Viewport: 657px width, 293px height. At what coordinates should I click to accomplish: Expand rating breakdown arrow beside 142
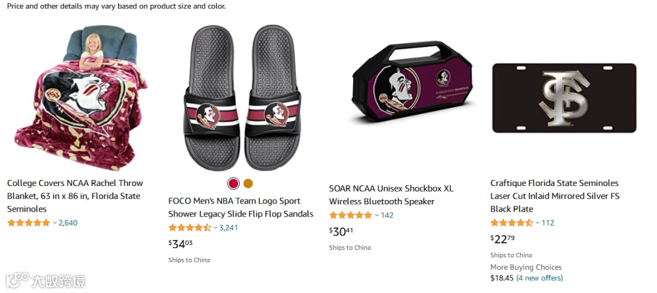point(377,215)
